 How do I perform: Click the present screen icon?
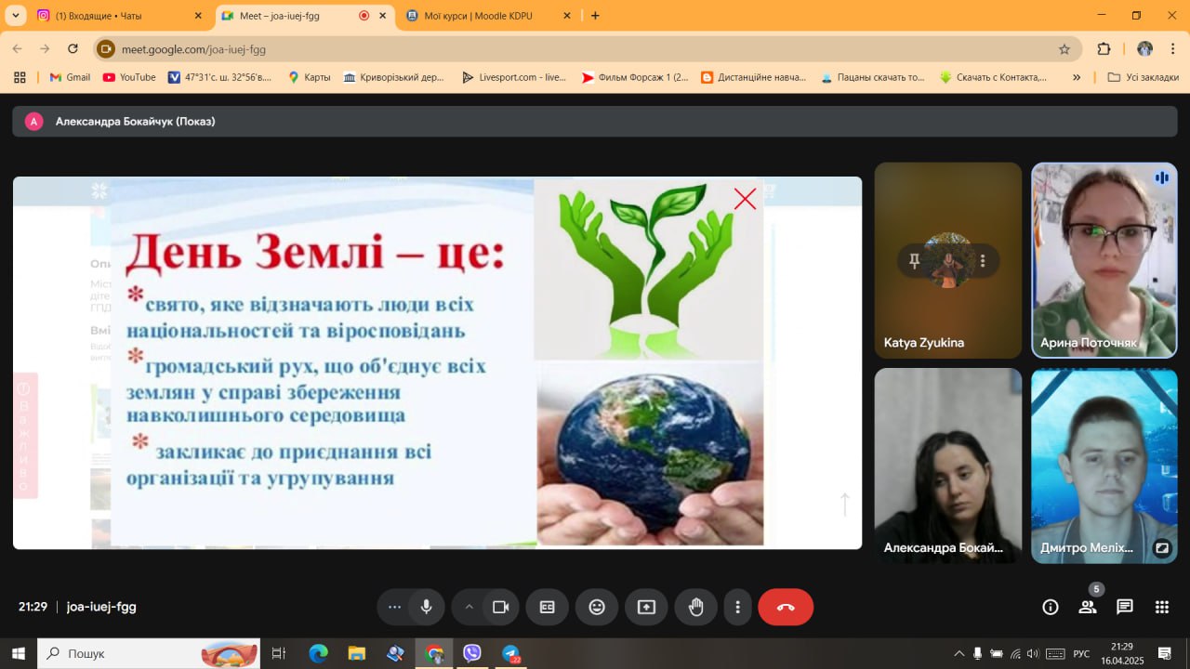646,607
